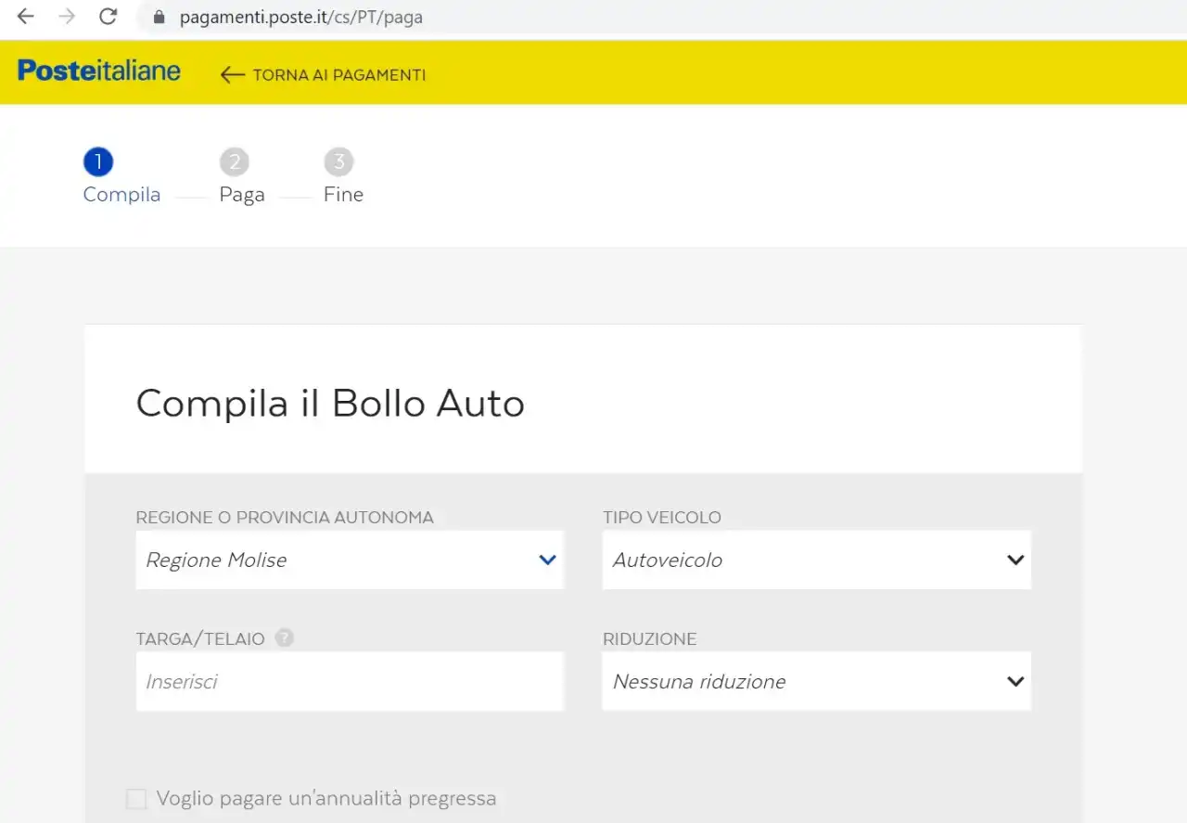The width and height of the screenshot is (1187, 823).
Task: Click the Targa/Telaio Inserisci input field
Action: click(x=350, y=681)
